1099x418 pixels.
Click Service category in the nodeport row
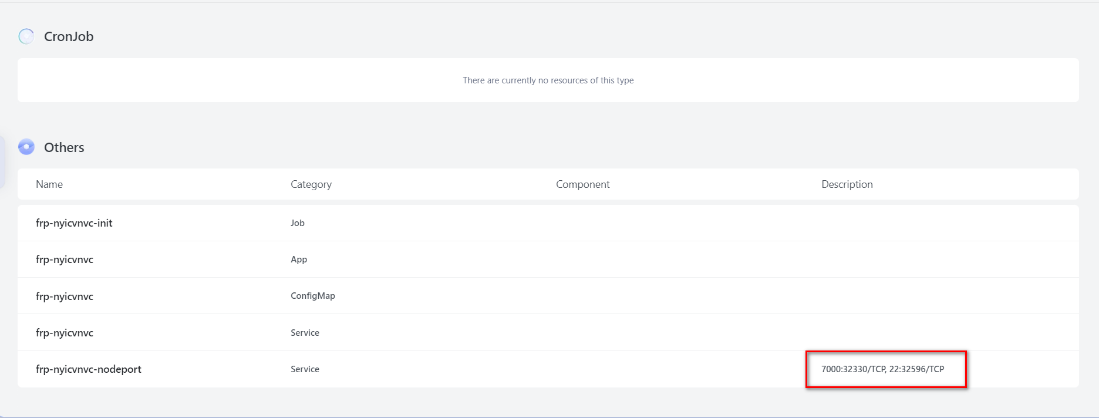tap(305, 369)
